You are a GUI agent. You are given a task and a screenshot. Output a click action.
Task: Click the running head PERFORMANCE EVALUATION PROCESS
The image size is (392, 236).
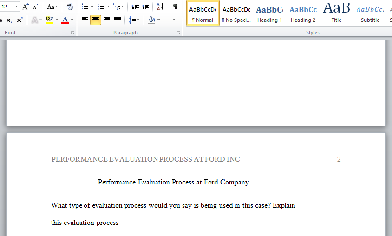point(145,159)
